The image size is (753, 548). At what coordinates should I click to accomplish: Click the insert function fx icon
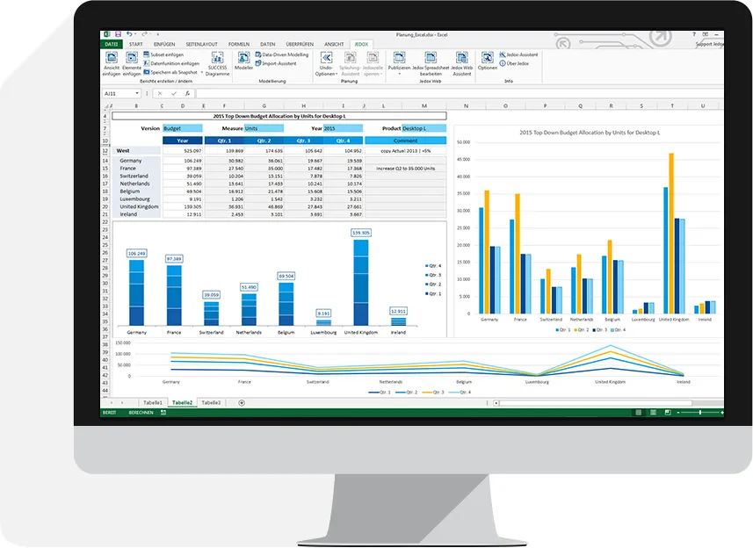click(x=187, y=94)
